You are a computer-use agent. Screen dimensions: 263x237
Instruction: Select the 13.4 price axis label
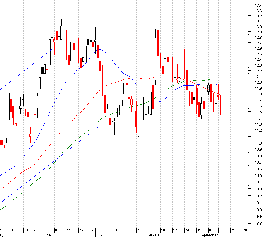pyautogui.click(x=258, y=5)
